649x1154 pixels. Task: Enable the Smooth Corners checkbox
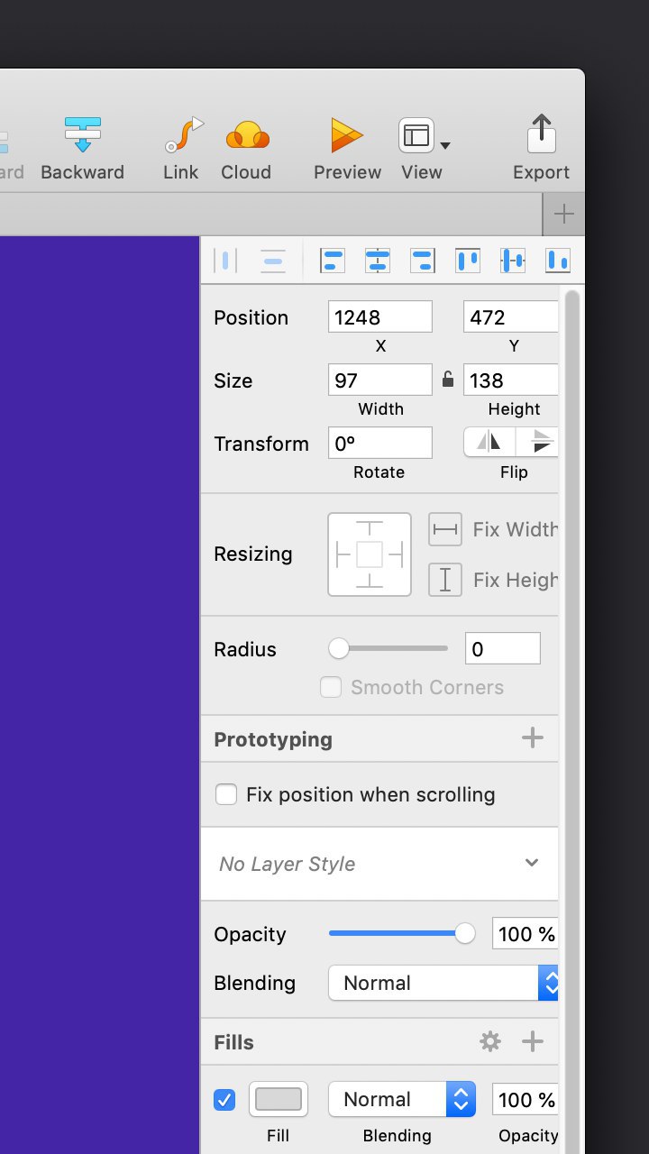(x=331, y=688)
